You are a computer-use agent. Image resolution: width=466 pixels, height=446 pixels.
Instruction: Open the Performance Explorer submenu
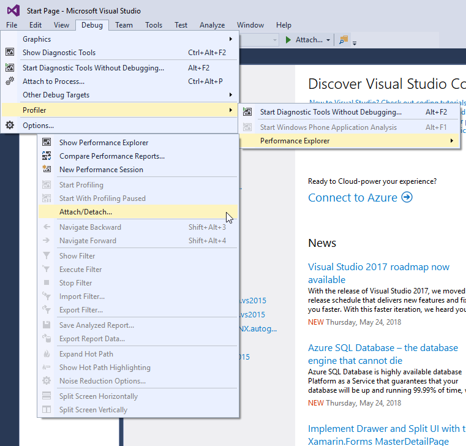point(350,141)
